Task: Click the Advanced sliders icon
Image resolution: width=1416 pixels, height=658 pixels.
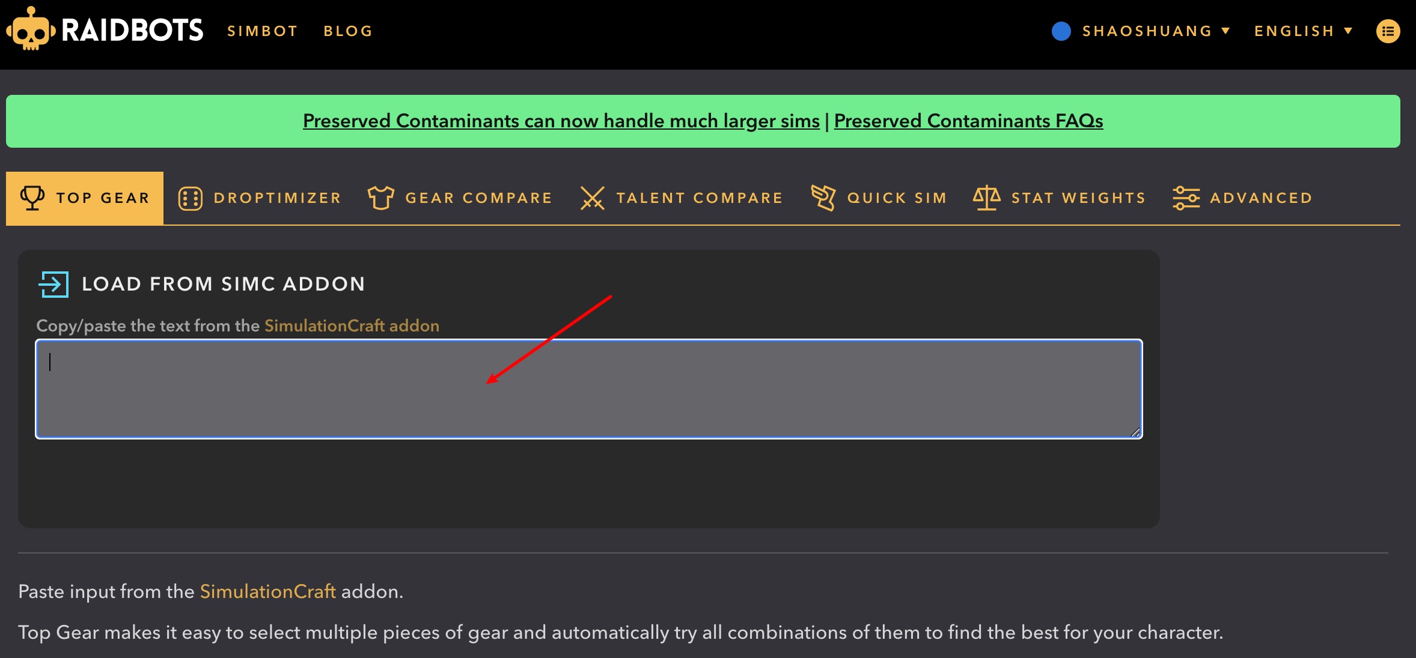Action: (x=1185, y=198)
